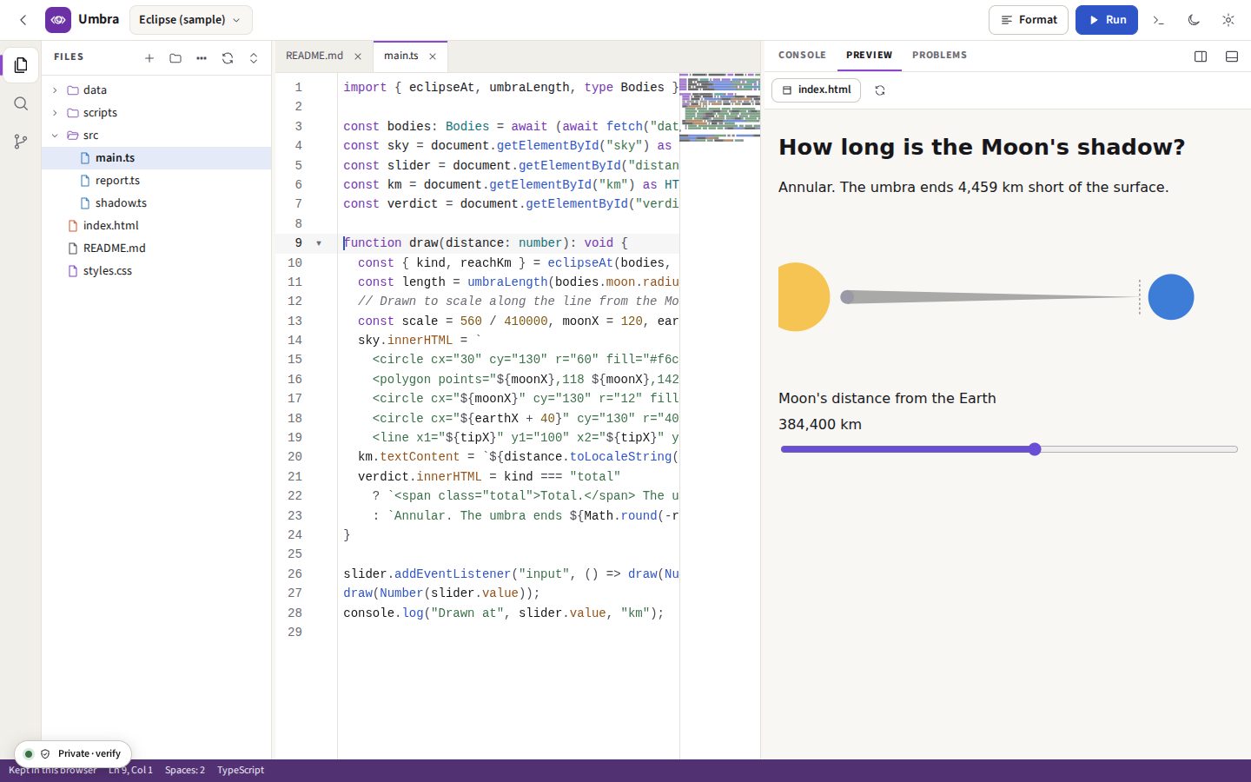The image size is (1251, 782).
Task: Create a new file with plus icon
Action: click(x=149, y=58)
